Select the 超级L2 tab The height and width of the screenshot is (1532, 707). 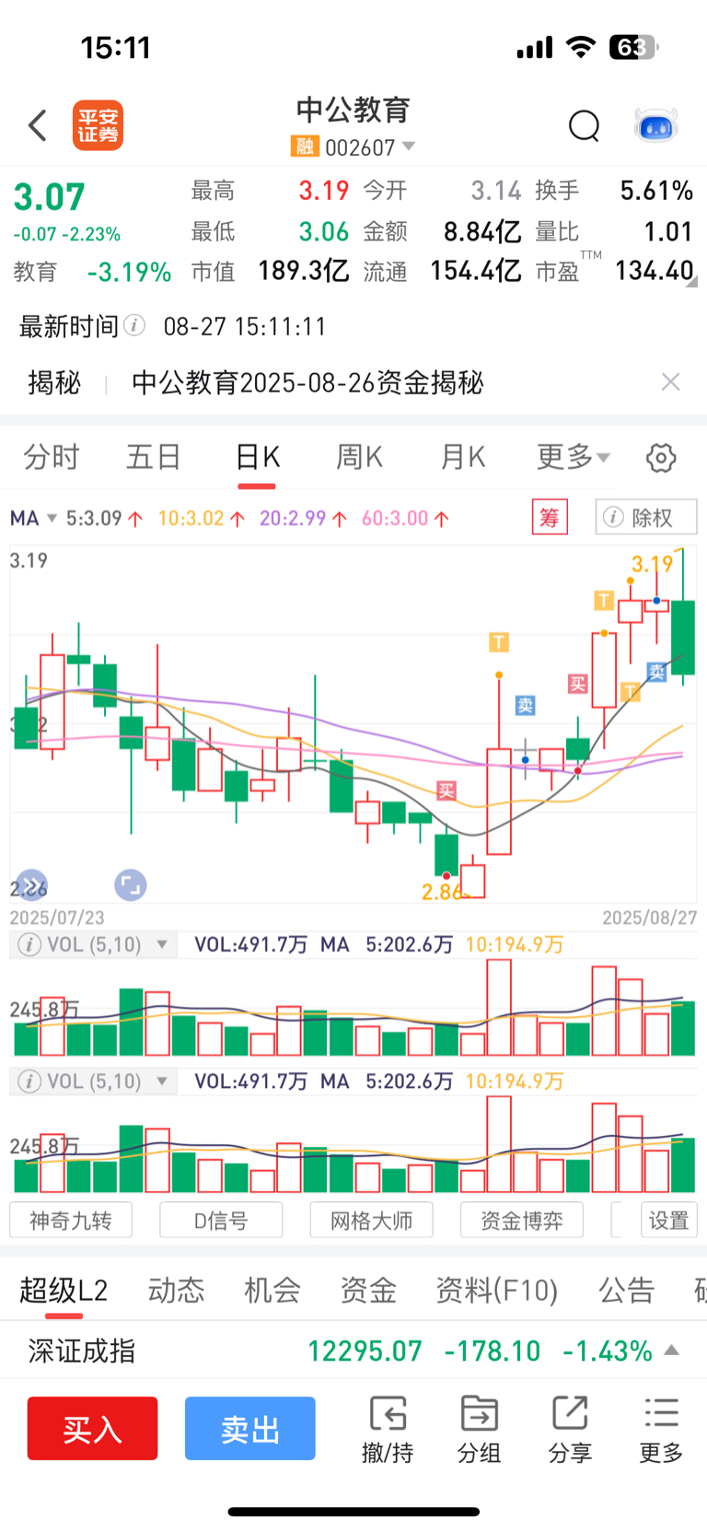64,1291
